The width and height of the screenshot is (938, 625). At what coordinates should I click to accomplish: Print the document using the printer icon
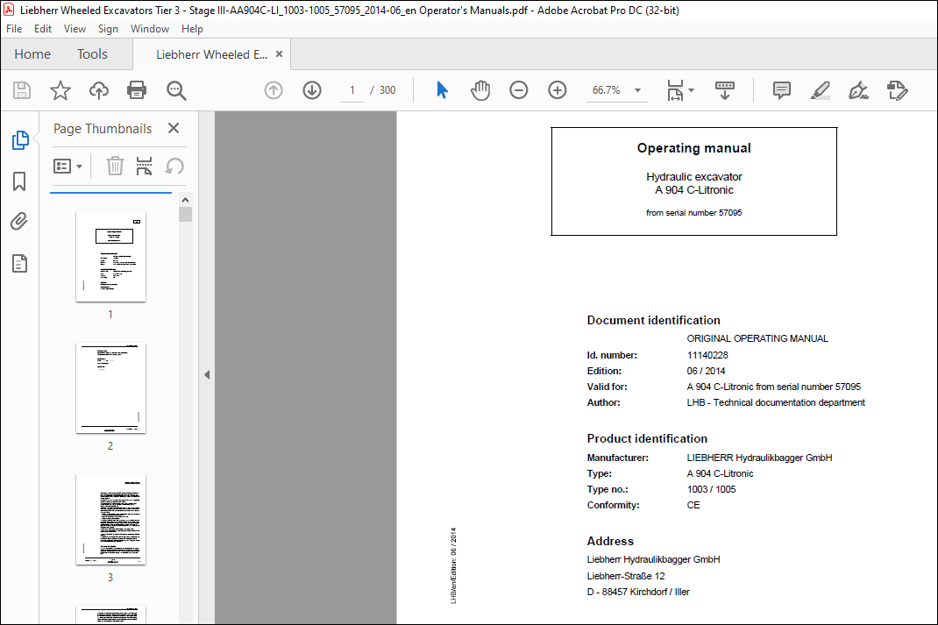(x=137, y=90)
